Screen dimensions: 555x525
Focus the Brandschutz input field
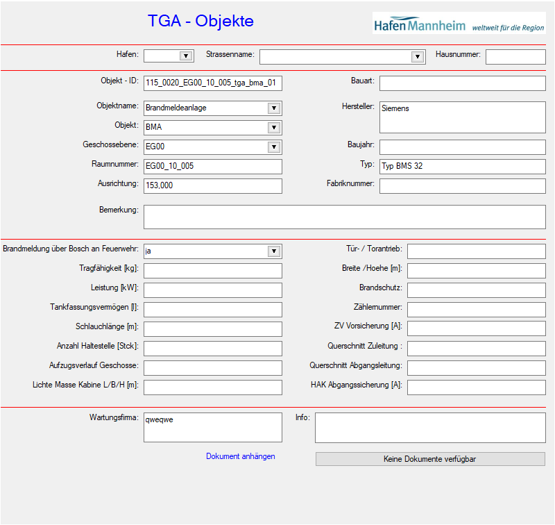coord(476,290)
